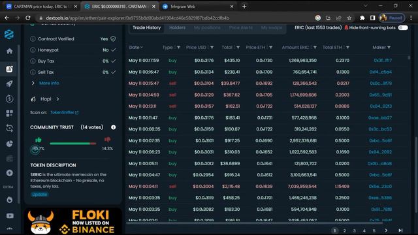The width and height of the screenshot is (418, 235).
Task: Open Price ETH column filter
Action: [x=271, y=48]
